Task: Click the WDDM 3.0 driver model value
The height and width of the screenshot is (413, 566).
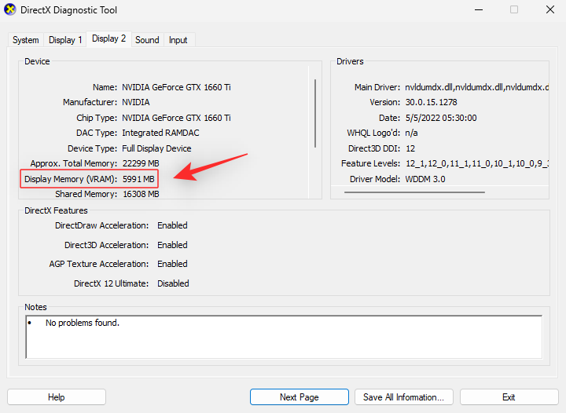Action: pyautogui.click(x=425, y=179)
